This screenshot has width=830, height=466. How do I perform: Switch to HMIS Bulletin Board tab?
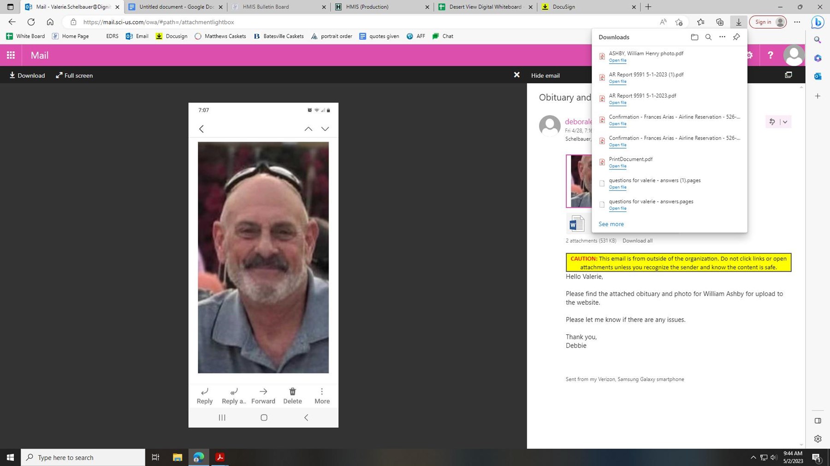coord(266,7)
